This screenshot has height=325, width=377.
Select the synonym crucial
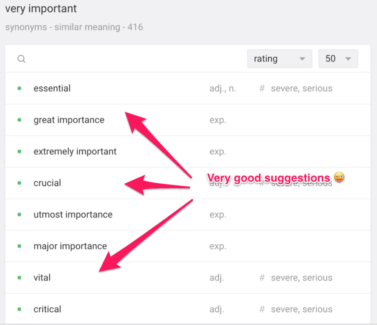pyautogui.click(x=47, y=183)
